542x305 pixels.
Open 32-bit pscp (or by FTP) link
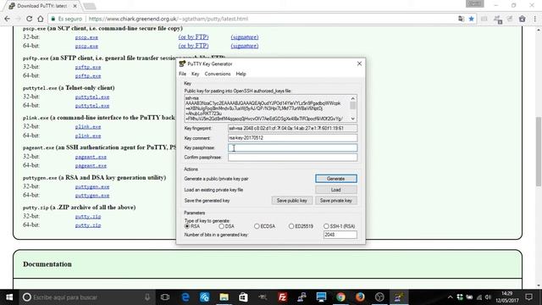[193, 37]
